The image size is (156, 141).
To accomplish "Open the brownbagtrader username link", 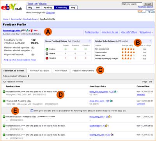I will [x=12, y=31].
